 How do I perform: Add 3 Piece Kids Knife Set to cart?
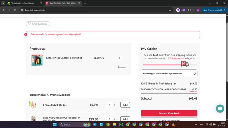click(x=125, y=105)
